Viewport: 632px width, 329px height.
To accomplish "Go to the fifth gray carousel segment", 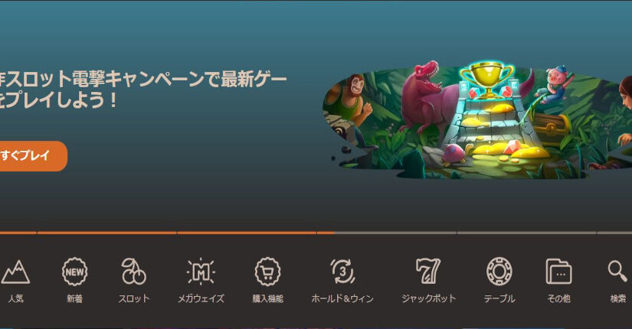I will (x=526, y=233).
